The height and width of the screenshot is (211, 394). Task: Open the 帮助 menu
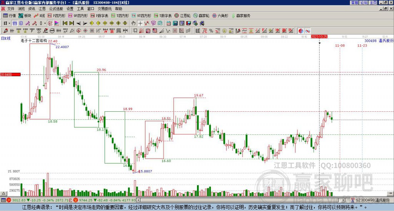coord(119,9)
